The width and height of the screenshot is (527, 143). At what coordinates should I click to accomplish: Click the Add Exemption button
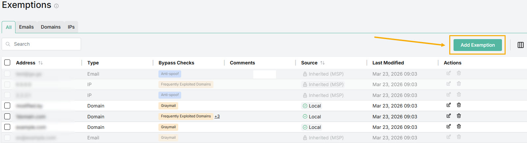[478, 45]
